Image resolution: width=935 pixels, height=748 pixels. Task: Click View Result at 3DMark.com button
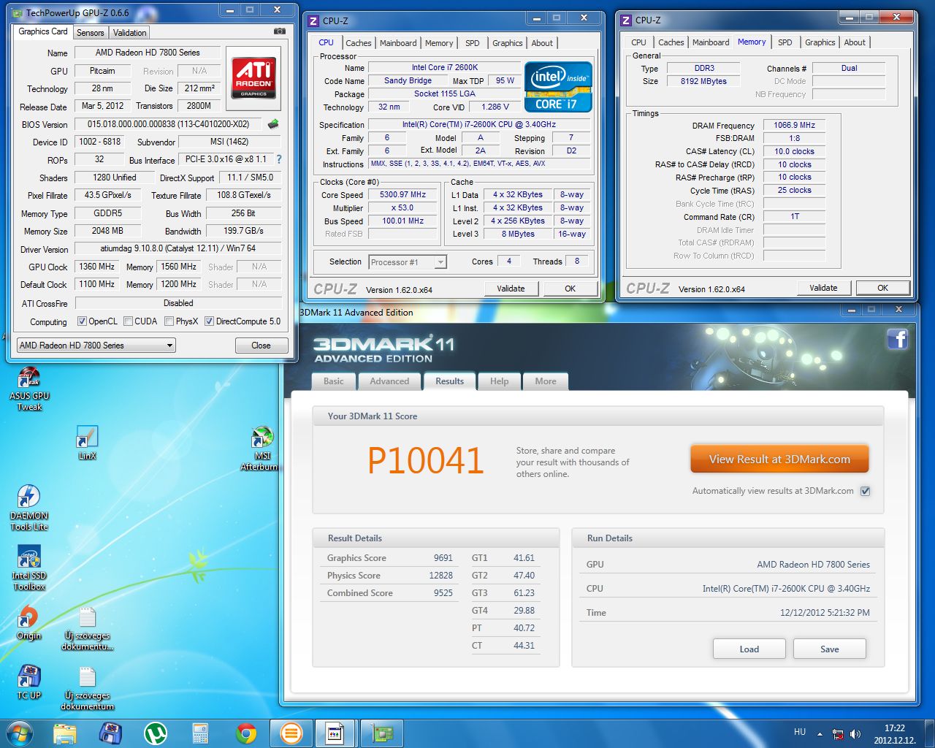(779, 459)
